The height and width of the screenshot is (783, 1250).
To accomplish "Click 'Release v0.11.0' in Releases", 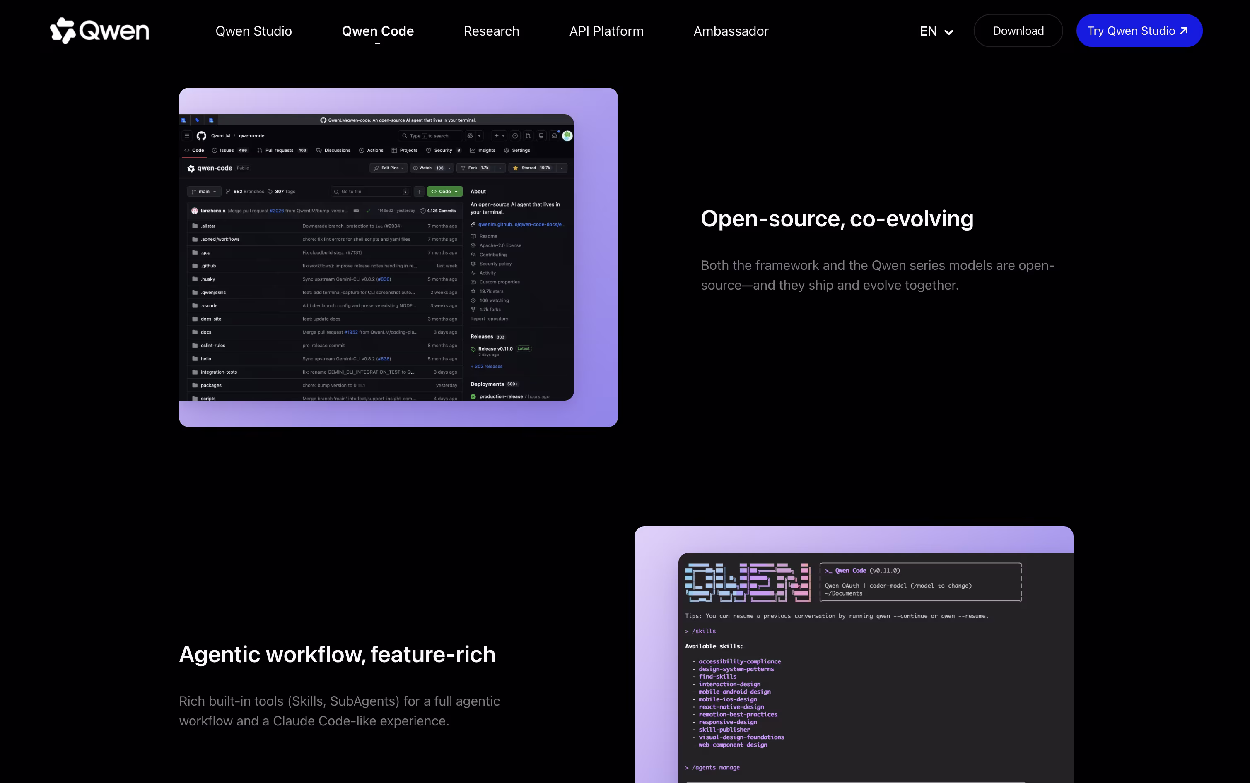I will coord(495,348).
